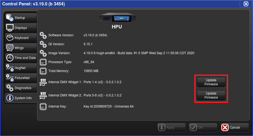This screenshot has width=253, height=136.
Task: Click DMX icon for Internal DMX Widget 1
Action: (43, 82)
